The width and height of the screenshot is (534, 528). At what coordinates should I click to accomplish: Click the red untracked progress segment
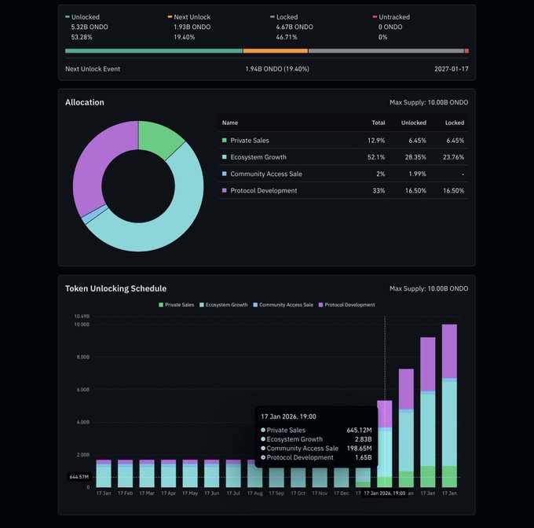pyautogui.click(x=466, y=51)
